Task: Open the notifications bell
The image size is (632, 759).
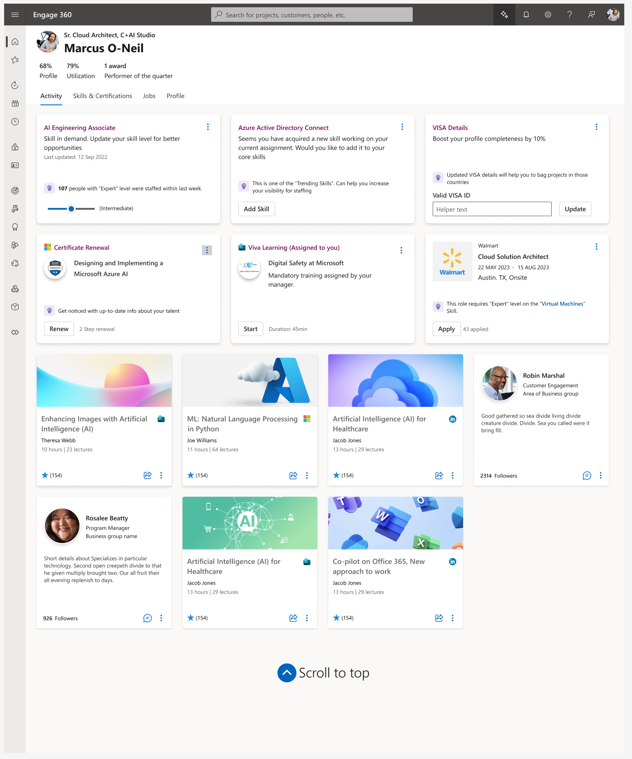Action: pyautogui.click(x=526, y=15)
